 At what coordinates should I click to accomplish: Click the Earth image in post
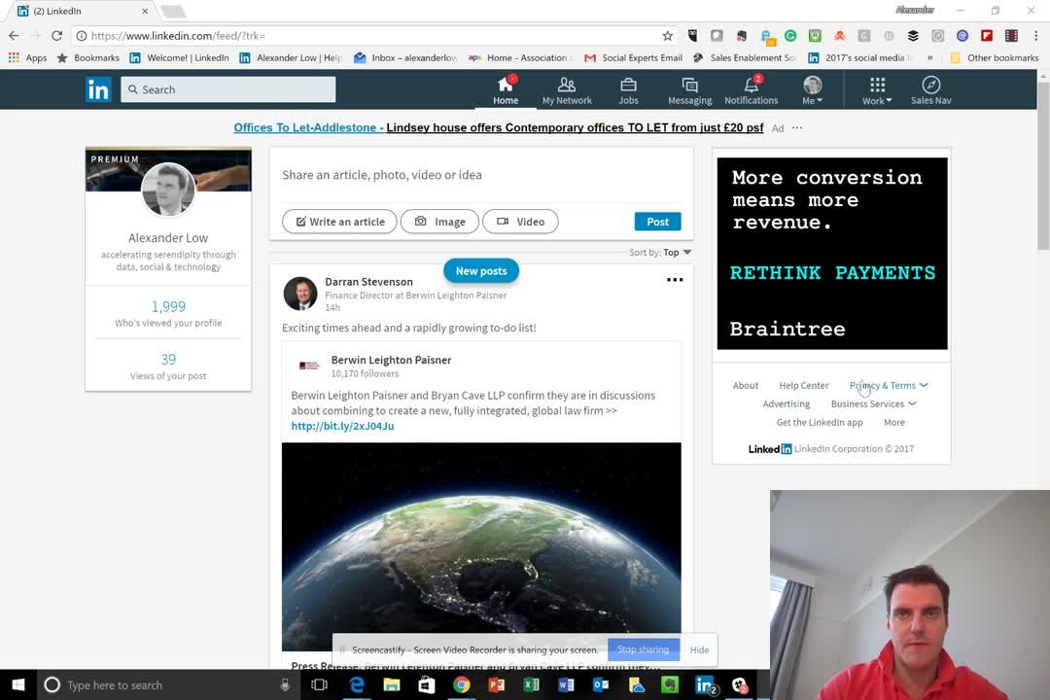(481, 546)
